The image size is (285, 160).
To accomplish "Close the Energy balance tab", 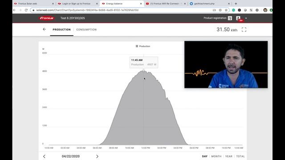I will [x=141, y=4].
